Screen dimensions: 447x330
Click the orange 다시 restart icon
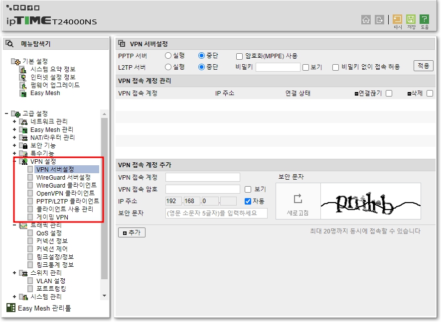[396, 20]
